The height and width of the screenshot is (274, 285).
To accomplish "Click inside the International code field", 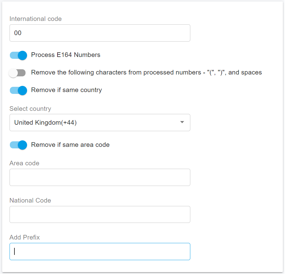I will [x=100, y=33].
